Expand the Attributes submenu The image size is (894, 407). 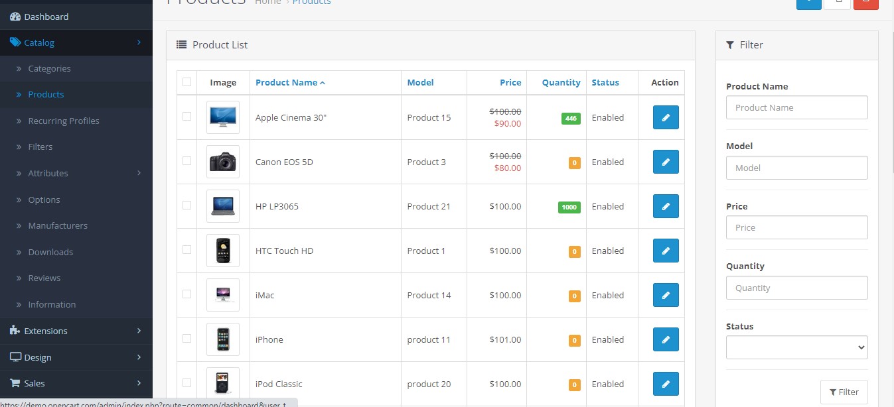[x=49, y=173]
